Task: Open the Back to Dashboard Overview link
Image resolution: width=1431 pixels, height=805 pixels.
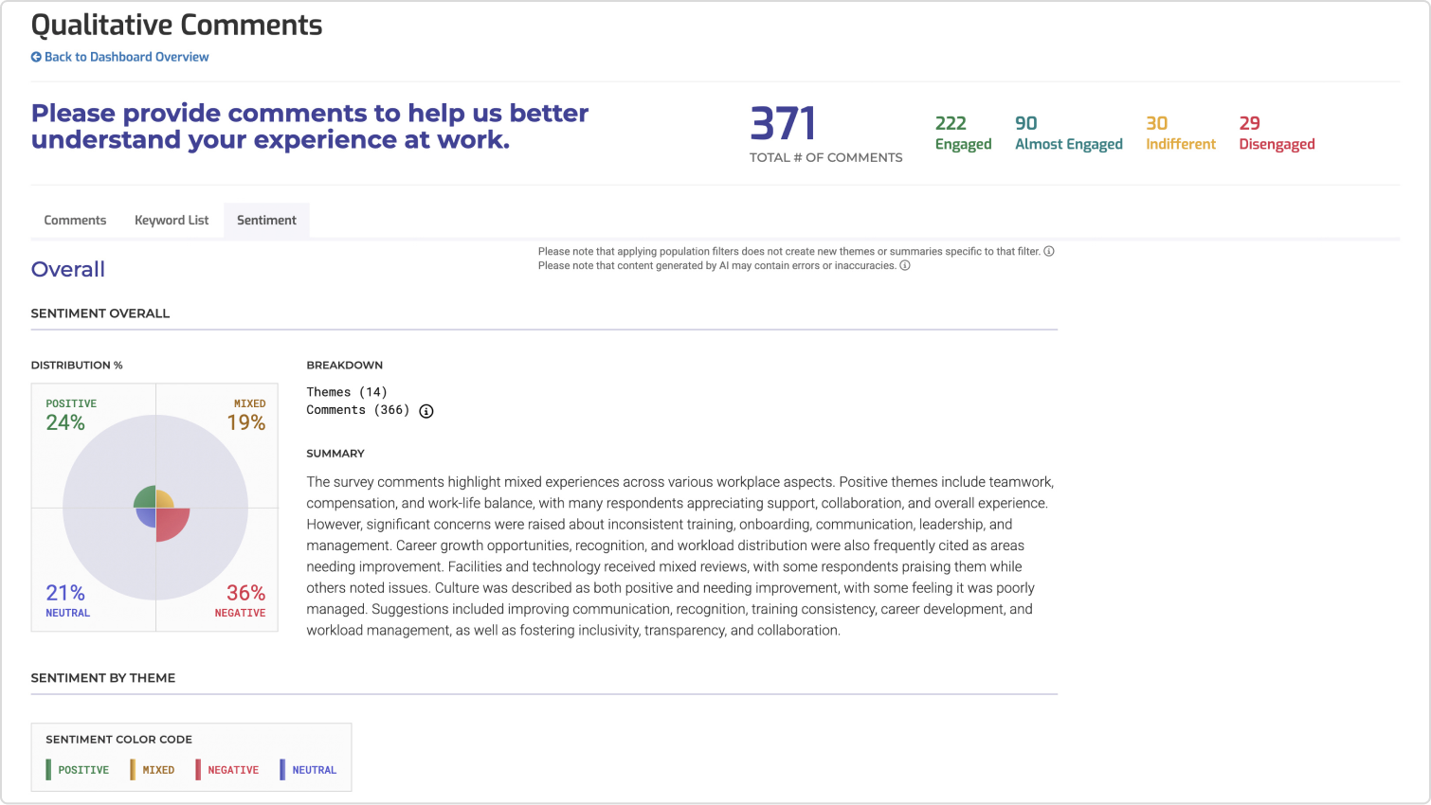Action: tap(120, 57)
